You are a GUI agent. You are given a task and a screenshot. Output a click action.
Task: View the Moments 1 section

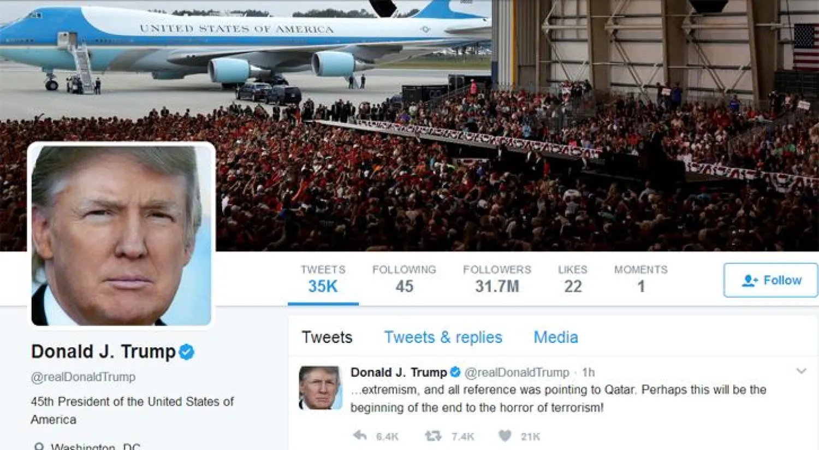click(641, 279)
